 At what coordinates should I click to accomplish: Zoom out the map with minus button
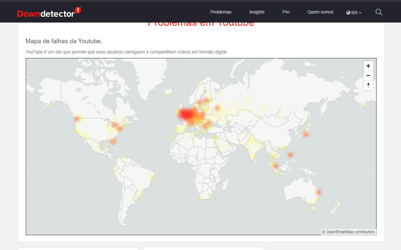coord(368,76)
